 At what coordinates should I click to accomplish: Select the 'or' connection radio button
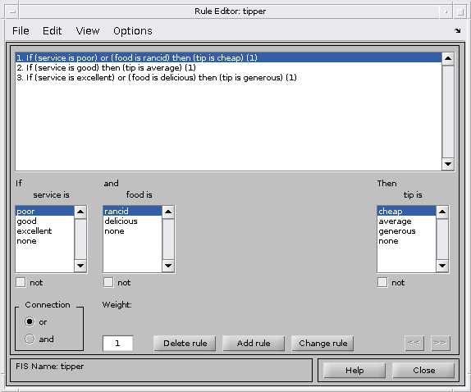point(30,321)
